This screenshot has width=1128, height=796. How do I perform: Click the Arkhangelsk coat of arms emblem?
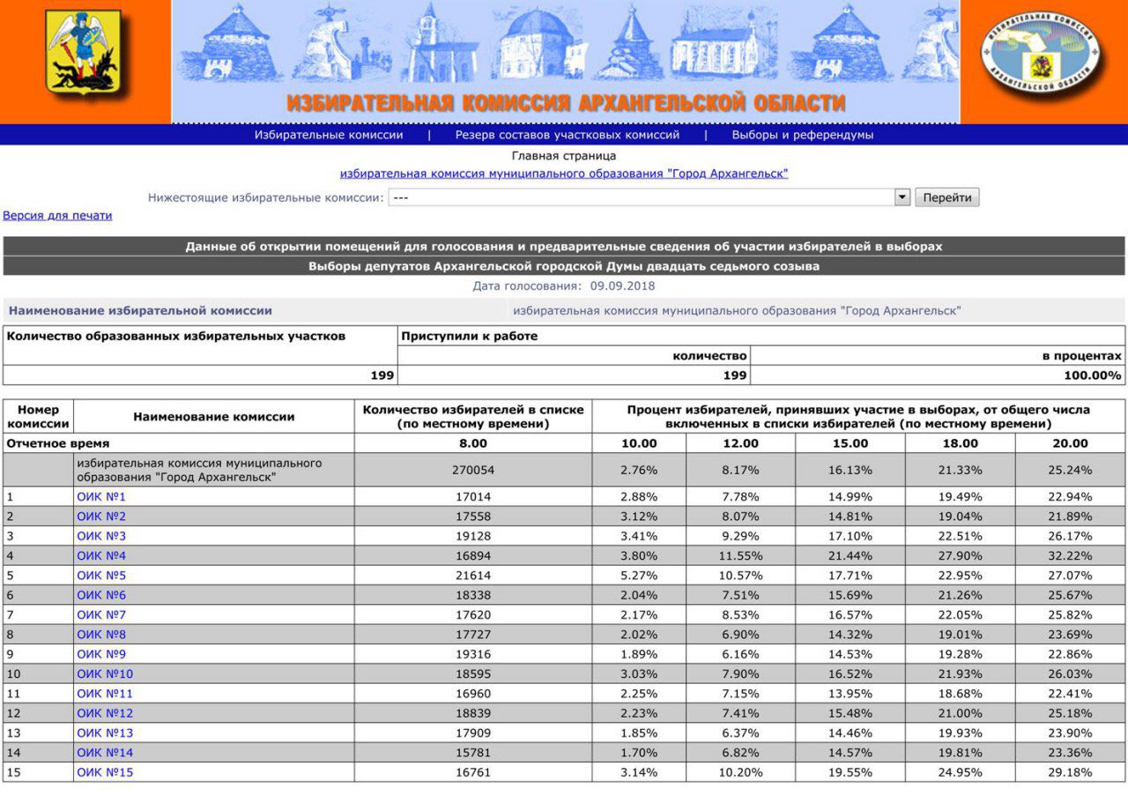(85, 53)
